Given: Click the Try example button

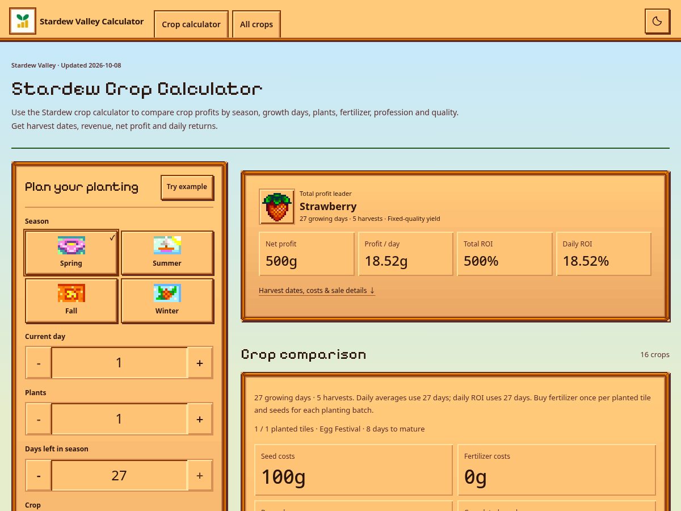Looking at the screenshot, I should [x=187, y=187].
